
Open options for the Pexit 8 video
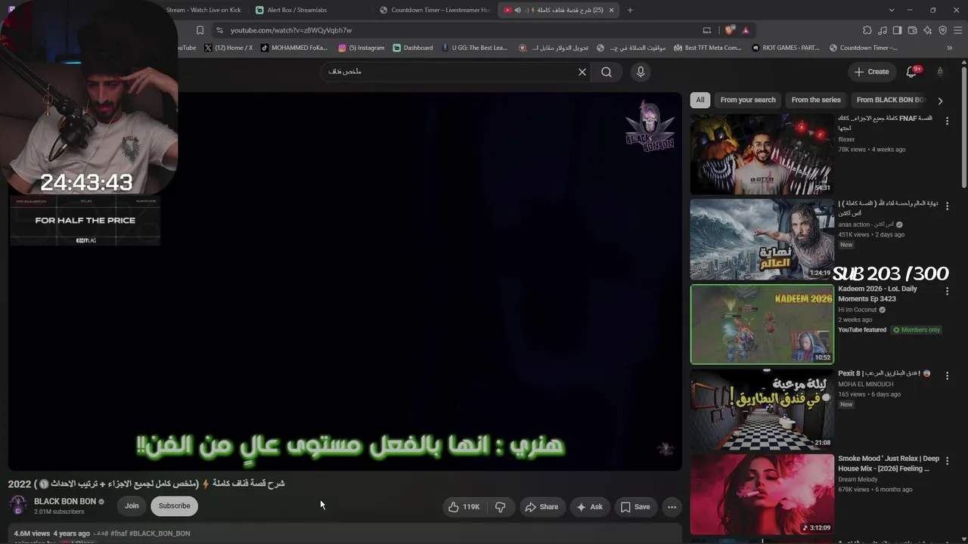(947, 376)
